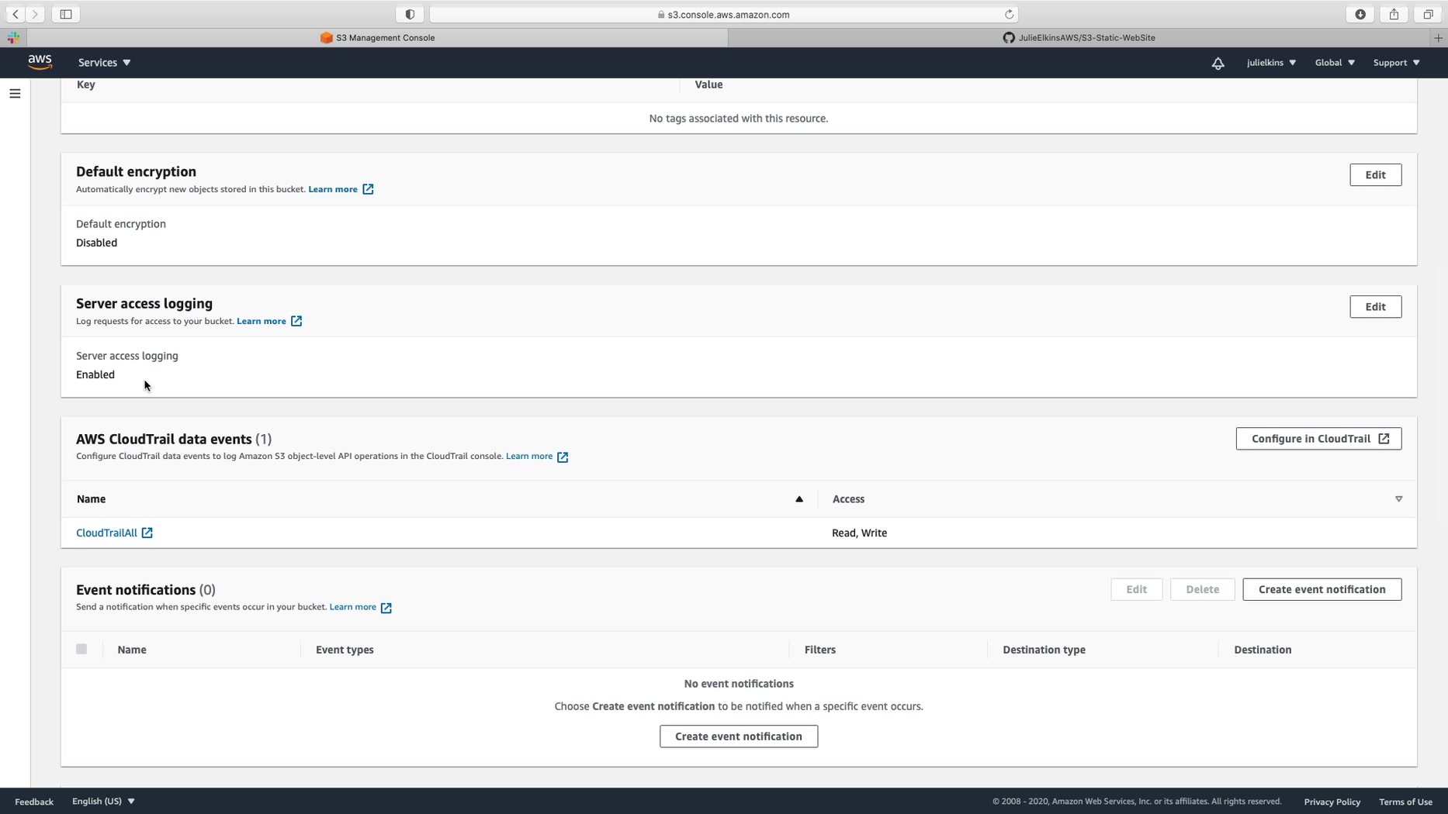Viewport: 1448px width, 814px height.
Task: Select all event notifications checkbox
Action: [81, 649]
